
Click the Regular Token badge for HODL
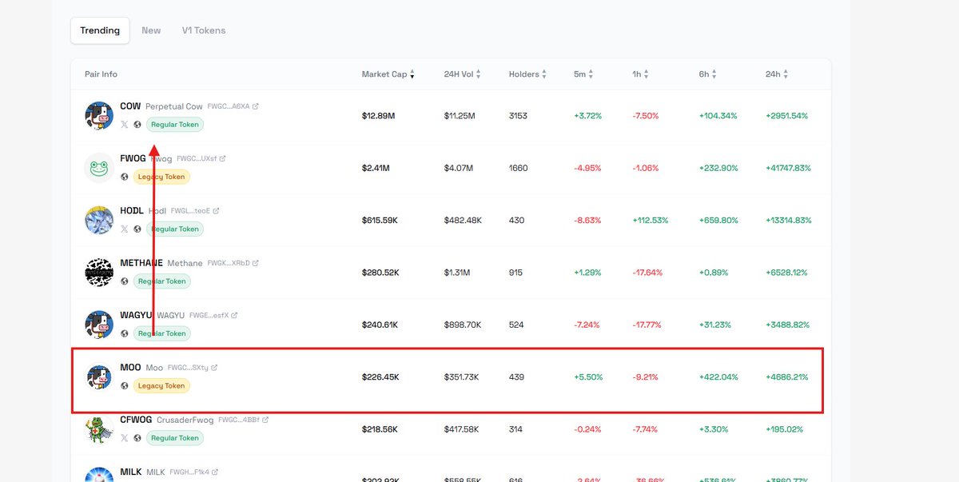coord(175,229)
